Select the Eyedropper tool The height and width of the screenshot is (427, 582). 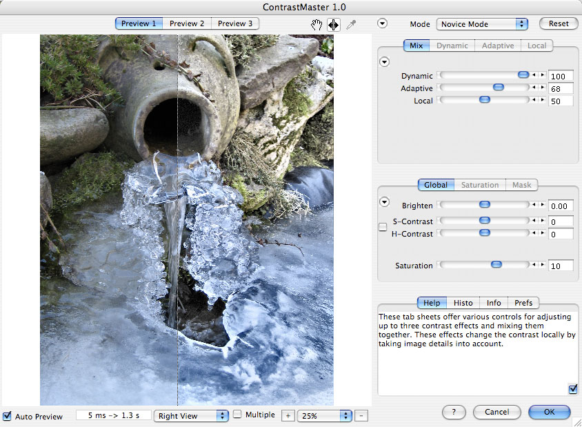pyautogui.click(x=350, y=24)
